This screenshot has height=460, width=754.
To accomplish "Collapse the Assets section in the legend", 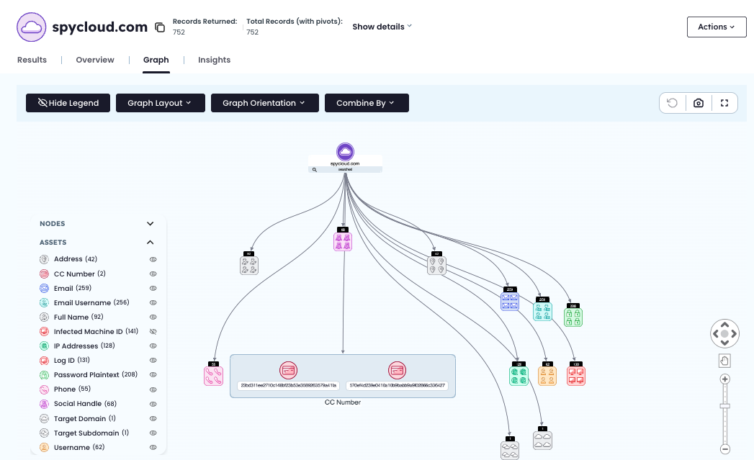I will point(150,242).
